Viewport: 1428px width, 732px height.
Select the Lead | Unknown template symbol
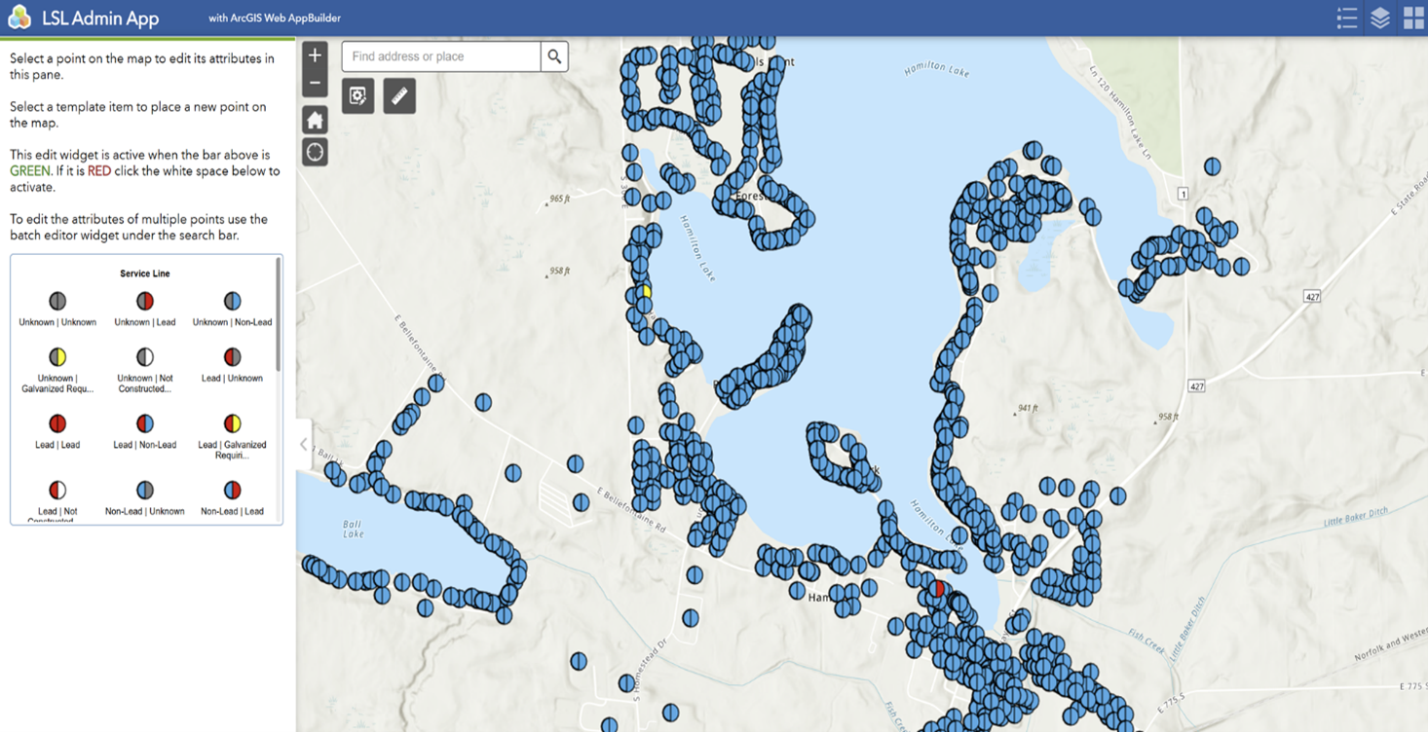[232, 355]
